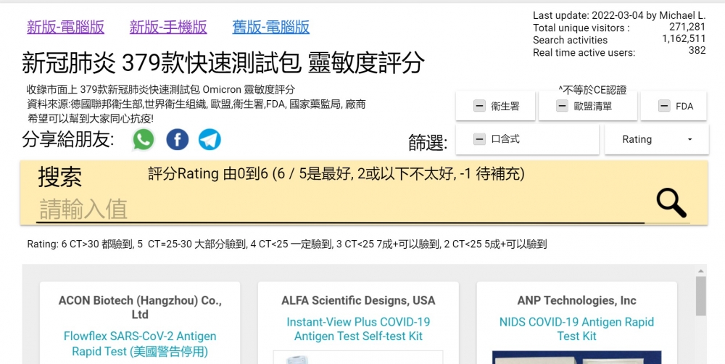
Task: Open the 新版-電腦版 link
Action: pyautogui.click(x=66, y=27)
